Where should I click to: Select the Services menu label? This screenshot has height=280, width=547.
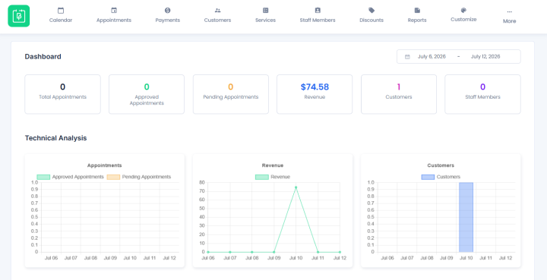265,20
